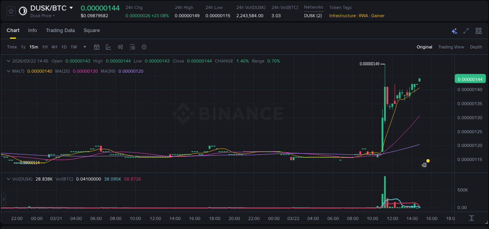
Task: Open the technical indicators icon
Action: (120, 47)
